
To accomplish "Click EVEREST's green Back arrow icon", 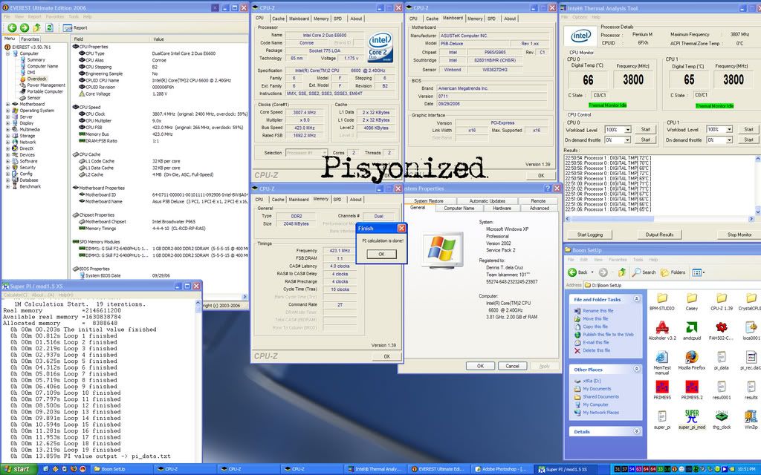I will pos(12,27).
